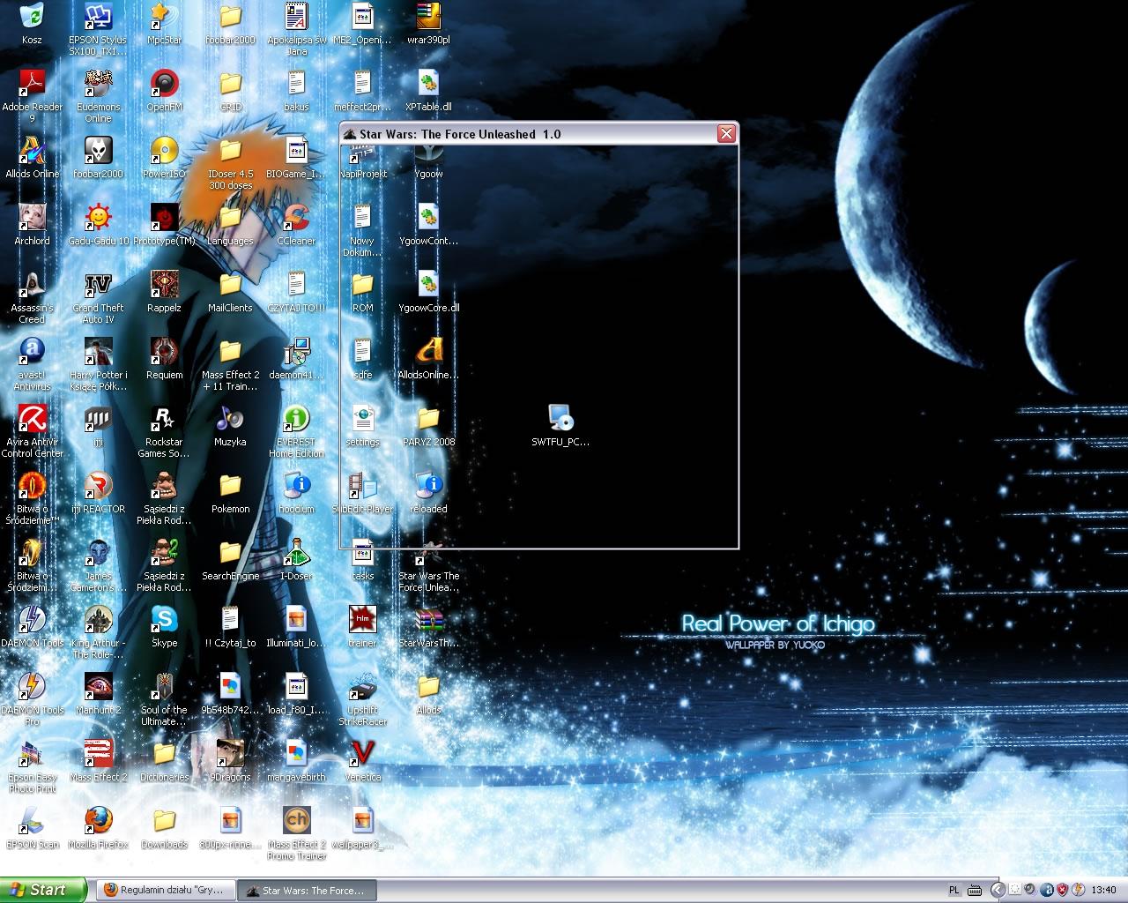Select the Grand Theft Auto IV icon

[98, 297]
